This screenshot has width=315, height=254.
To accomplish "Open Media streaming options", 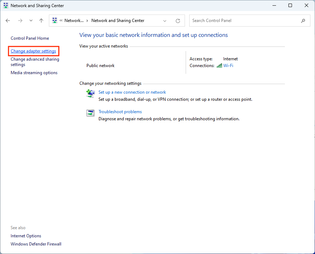I will tap(34, 73).
